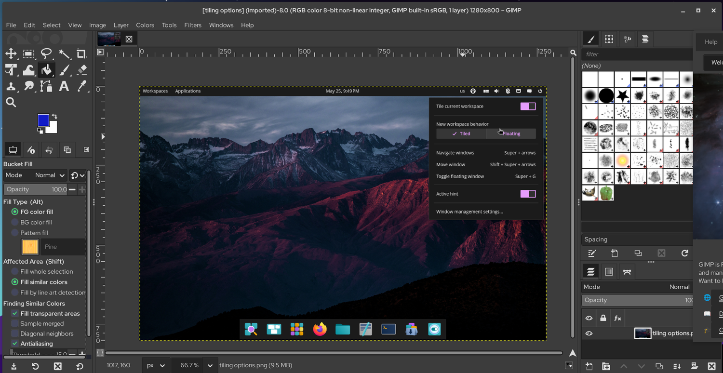
Task: Adjust the brush Spacing slider
Action: tap(637, 240)
